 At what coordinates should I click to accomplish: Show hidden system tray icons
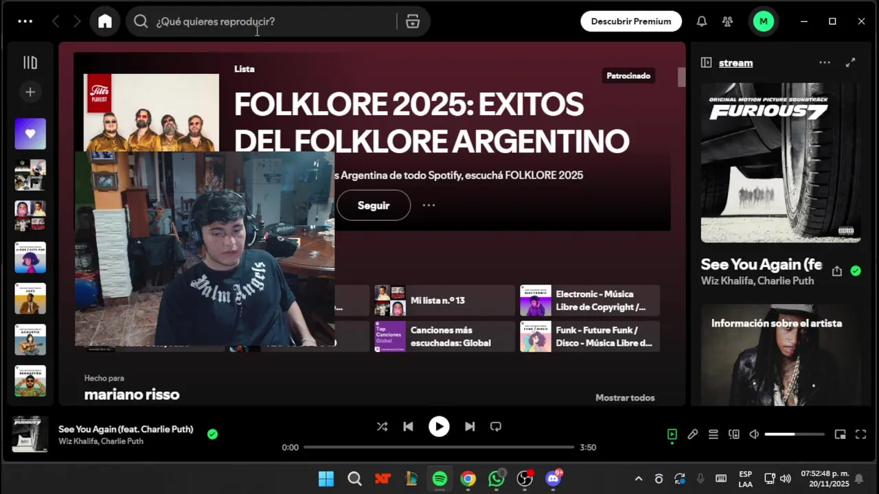coord(639,479)
